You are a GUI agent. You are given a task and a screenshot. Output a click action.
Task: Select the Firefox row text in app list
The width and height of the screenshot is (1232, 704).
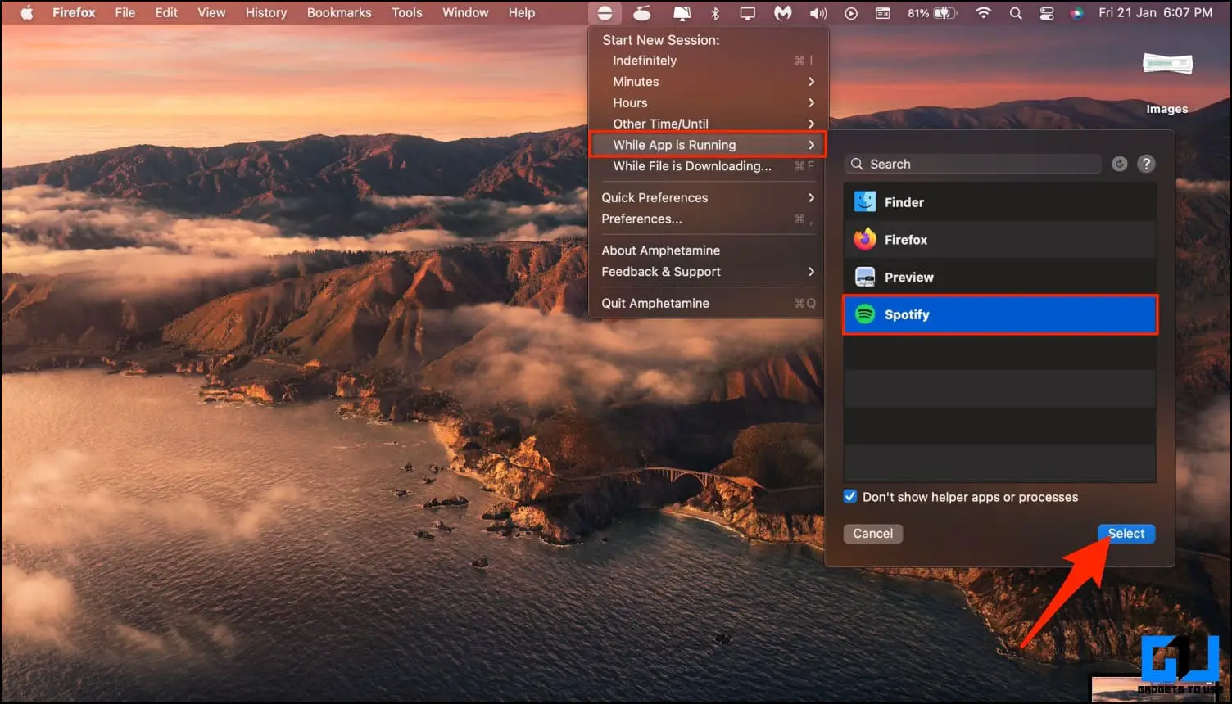(x=906, y=240)
